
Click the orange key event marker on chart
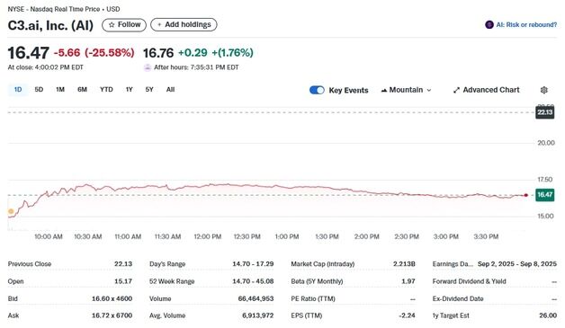tap(11, 211)
